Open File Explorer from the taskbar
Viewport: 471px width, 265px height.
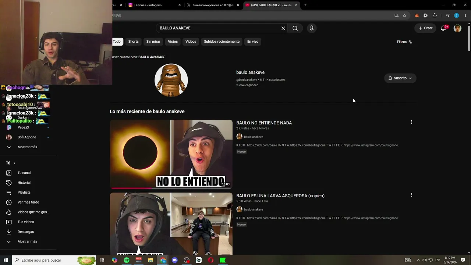point(150,260)
